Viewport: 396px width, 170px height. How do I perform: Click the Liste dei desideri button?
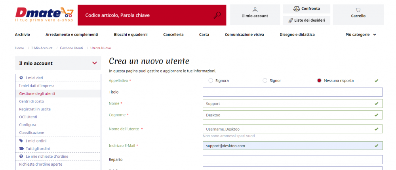click(x=307, y=21)
